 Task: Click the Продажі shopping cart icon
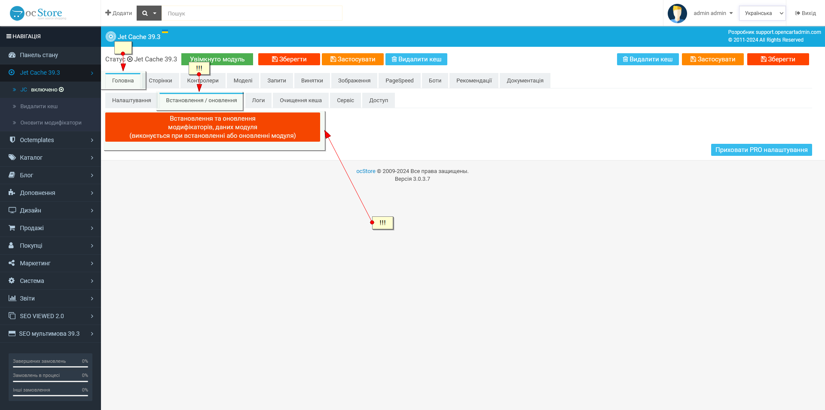12,228
